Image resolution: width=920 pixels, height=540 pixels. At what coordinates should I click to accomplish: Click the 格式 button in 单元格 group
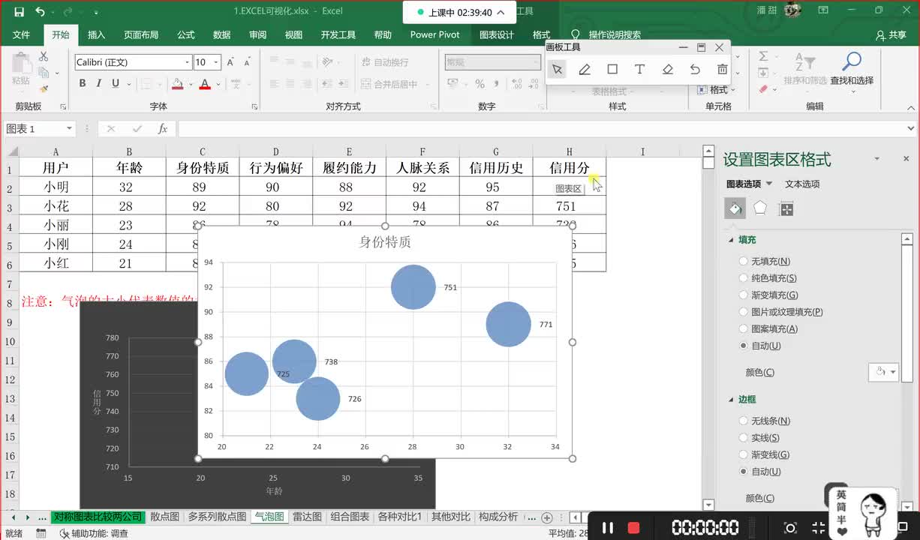click(x=718, y=89)
